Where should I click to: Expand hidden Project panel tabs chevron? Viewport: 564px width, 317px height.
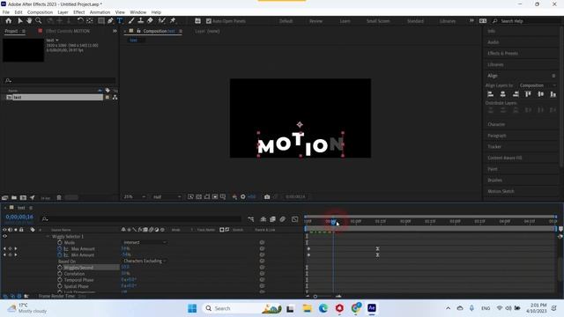[x=115, y=32]
